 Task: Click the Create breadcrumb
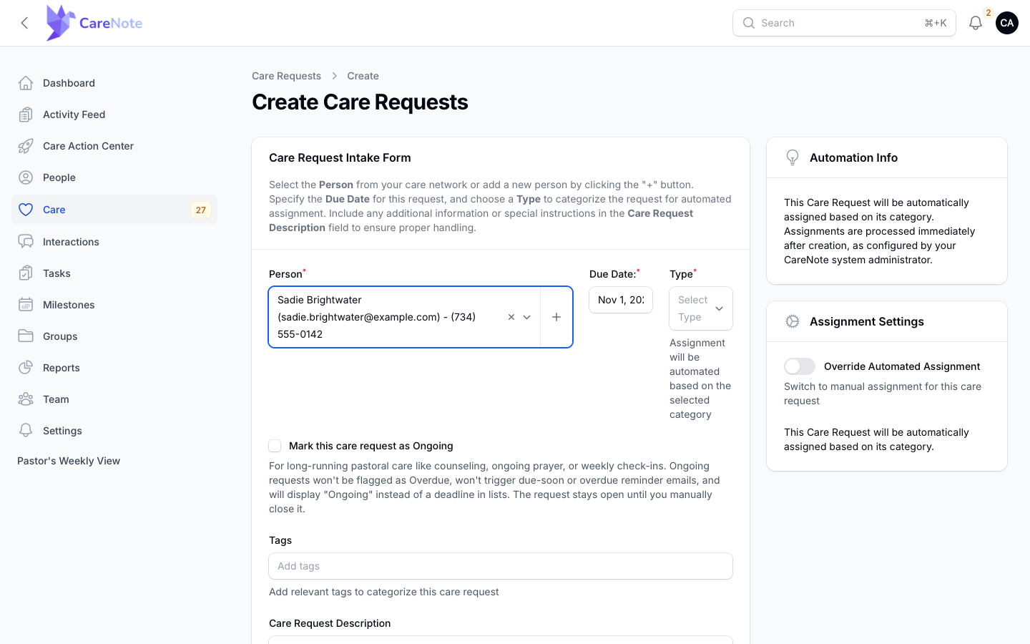[x=363, y=76]
